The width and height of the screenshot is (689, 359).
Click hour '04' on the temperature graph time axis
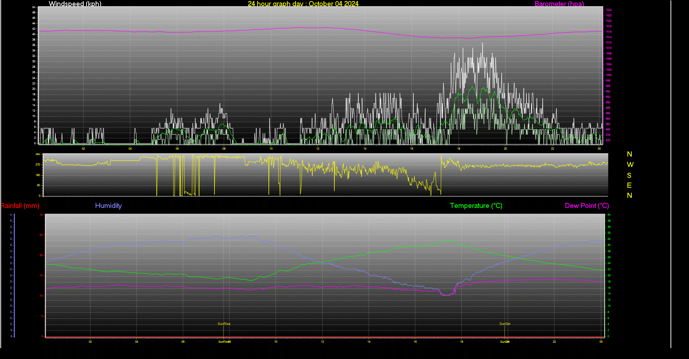(x=137, y=342)
